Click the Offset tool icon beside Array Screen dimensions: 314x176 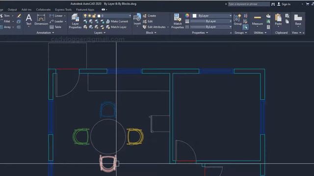pos(19,27)
